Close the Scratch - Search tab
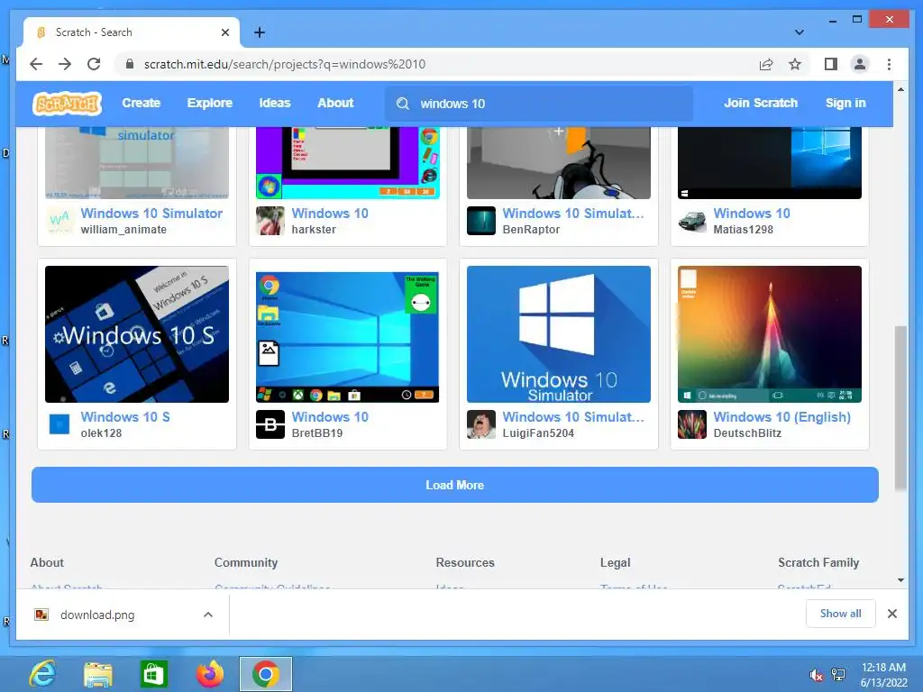Screen dimensions: 923x692 pyautogui.click(x=224, y=32)
